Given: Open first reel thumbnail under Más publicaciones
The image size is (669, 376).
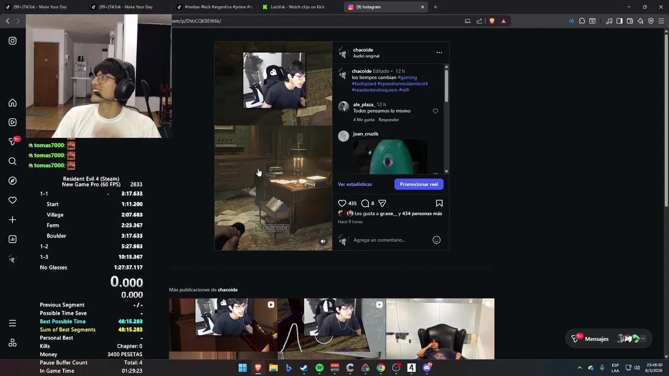Looking at the screenshot, I should click(223, 328).
